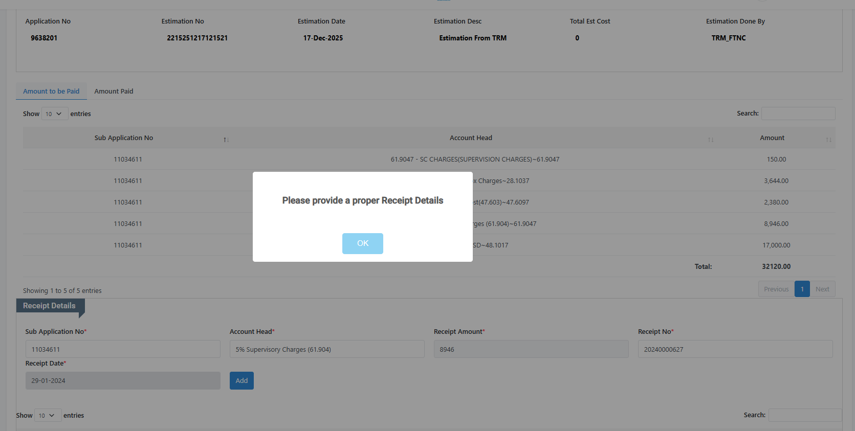Go to the Next page of entries

(x=822, y=289)
